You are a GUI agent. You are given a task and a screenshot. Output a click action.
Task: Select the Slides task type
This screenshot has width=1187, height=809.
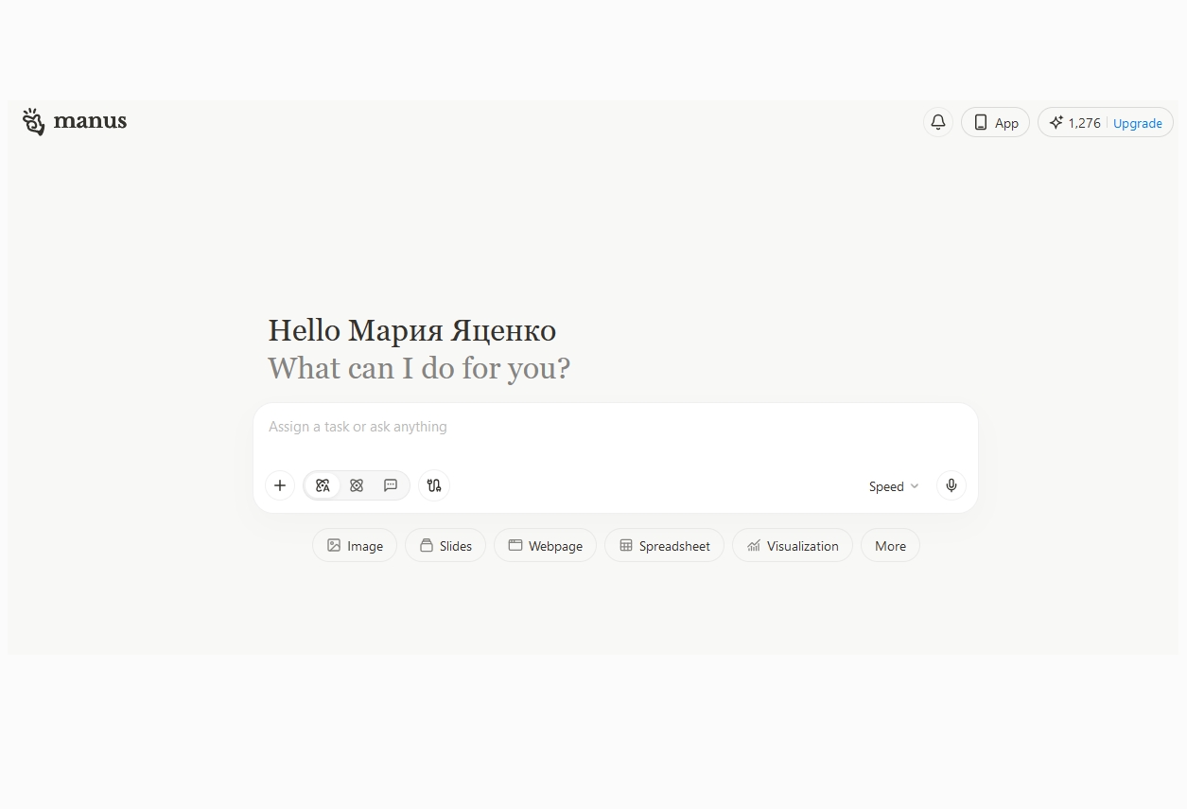[x=445, y=546]
